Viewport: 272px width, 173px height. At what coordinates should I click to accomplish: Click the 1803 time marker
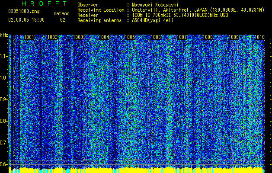coord(78,37)
